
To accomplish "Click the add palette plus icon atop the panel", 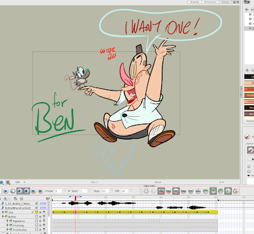I will point(247,10).
